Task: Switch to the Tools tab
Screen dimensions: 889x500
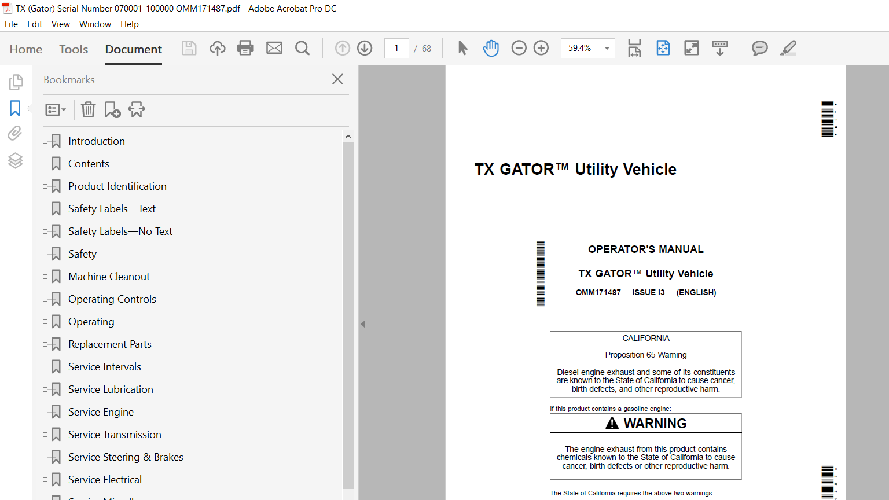Action: (x=74, y=49)
